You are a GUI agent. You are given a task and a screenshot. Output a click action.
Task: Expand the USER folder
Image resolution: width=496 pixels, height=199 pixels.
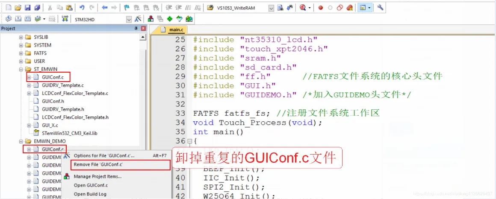[x=21, y=61]
